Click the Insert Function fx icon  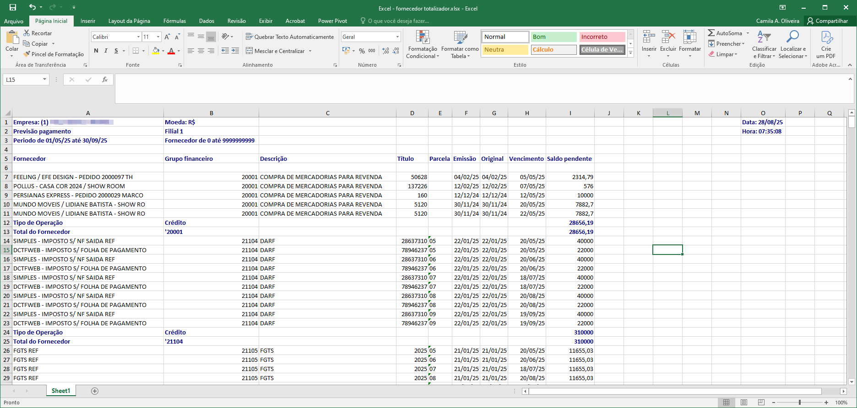[105, 79]
